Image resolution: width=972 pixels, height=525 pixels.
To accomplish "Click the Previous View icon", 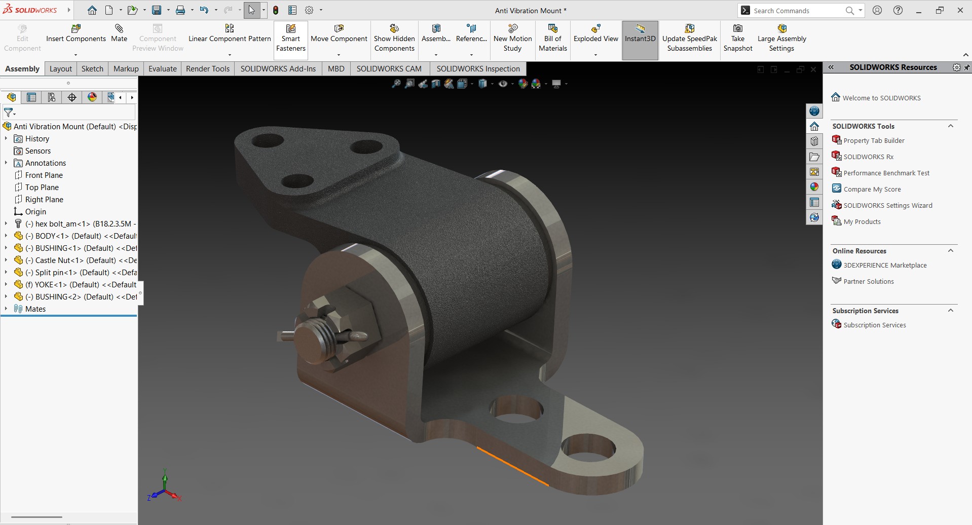I will tap(423, 84).
